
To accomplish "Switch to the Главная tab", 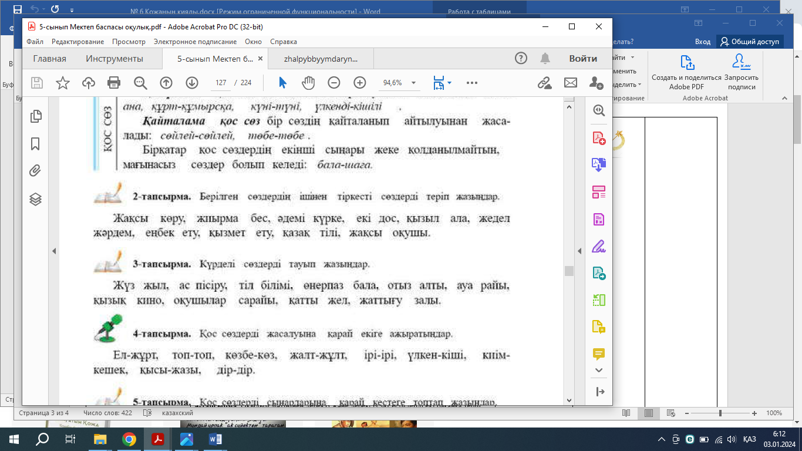I will click(x=49, y=59).
